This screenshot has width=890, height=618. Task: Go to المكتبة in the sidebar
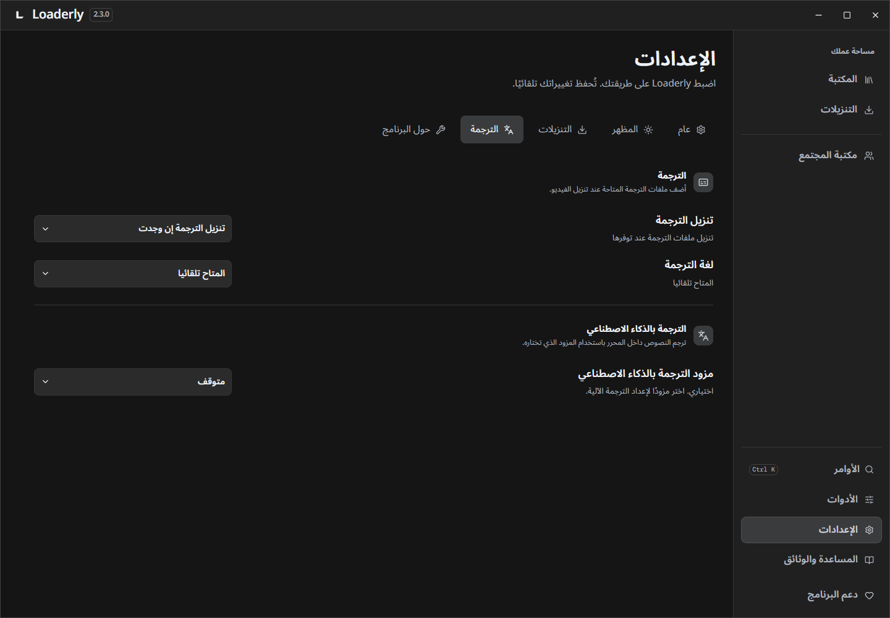coord(812,80)
